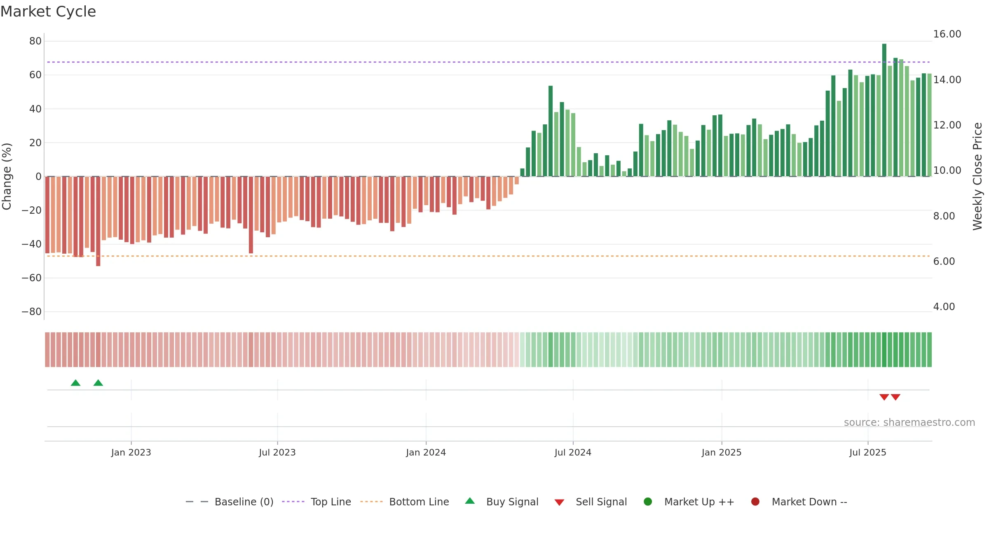Click the −80 tick on the Change axis

tap(32, 311)
